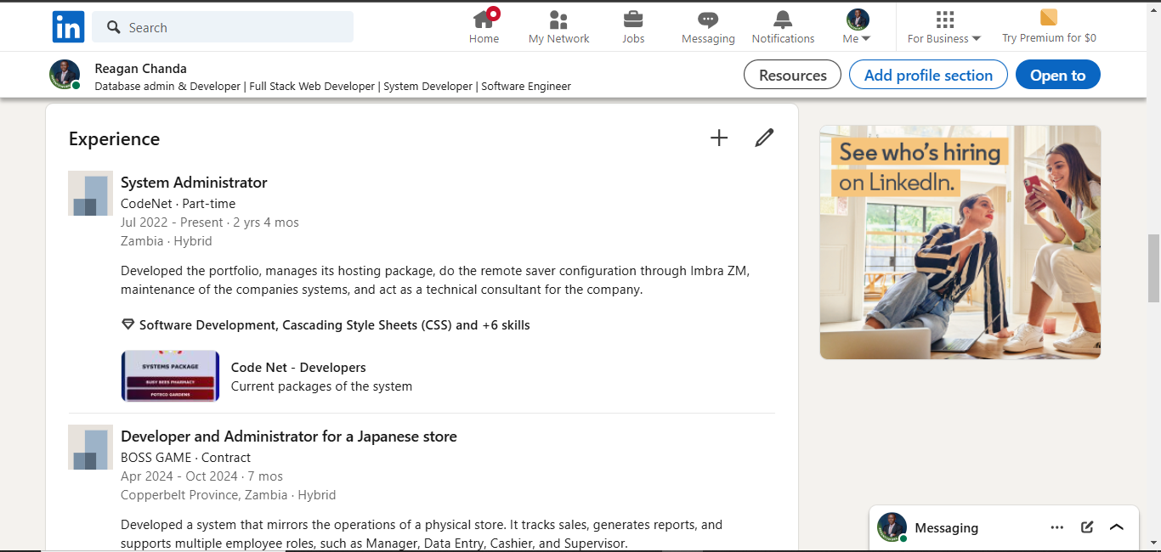Open the Me profile dropdown

857,26
